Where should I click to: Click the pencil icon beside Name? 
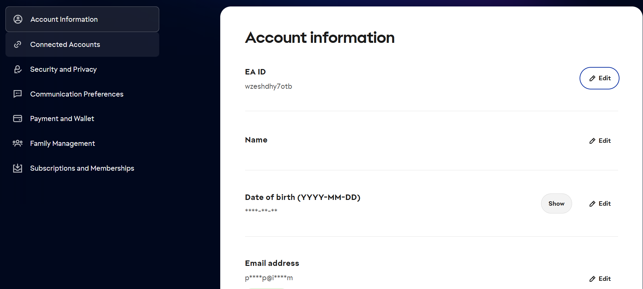click(x=593, y=141)
